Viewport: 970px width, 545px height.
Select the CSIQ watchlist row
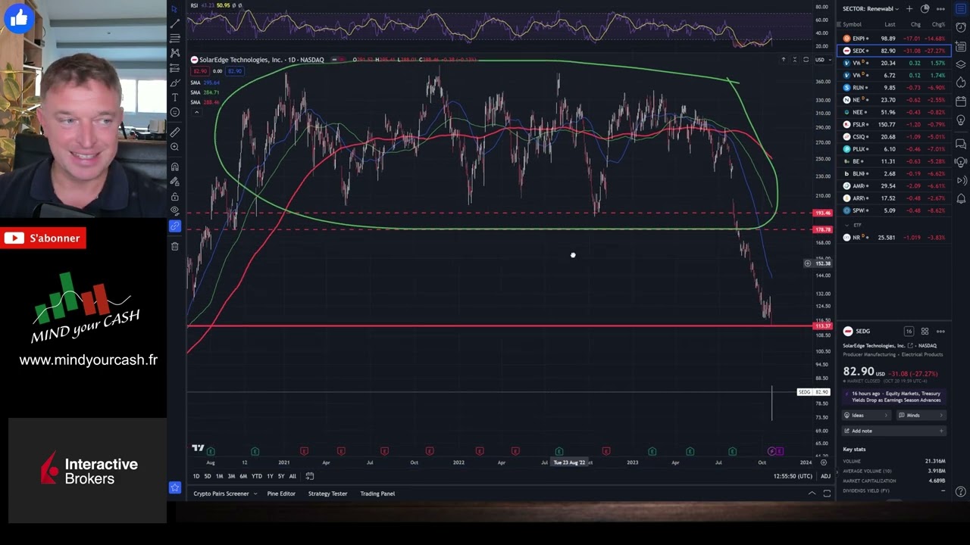(x=893, y=137)
